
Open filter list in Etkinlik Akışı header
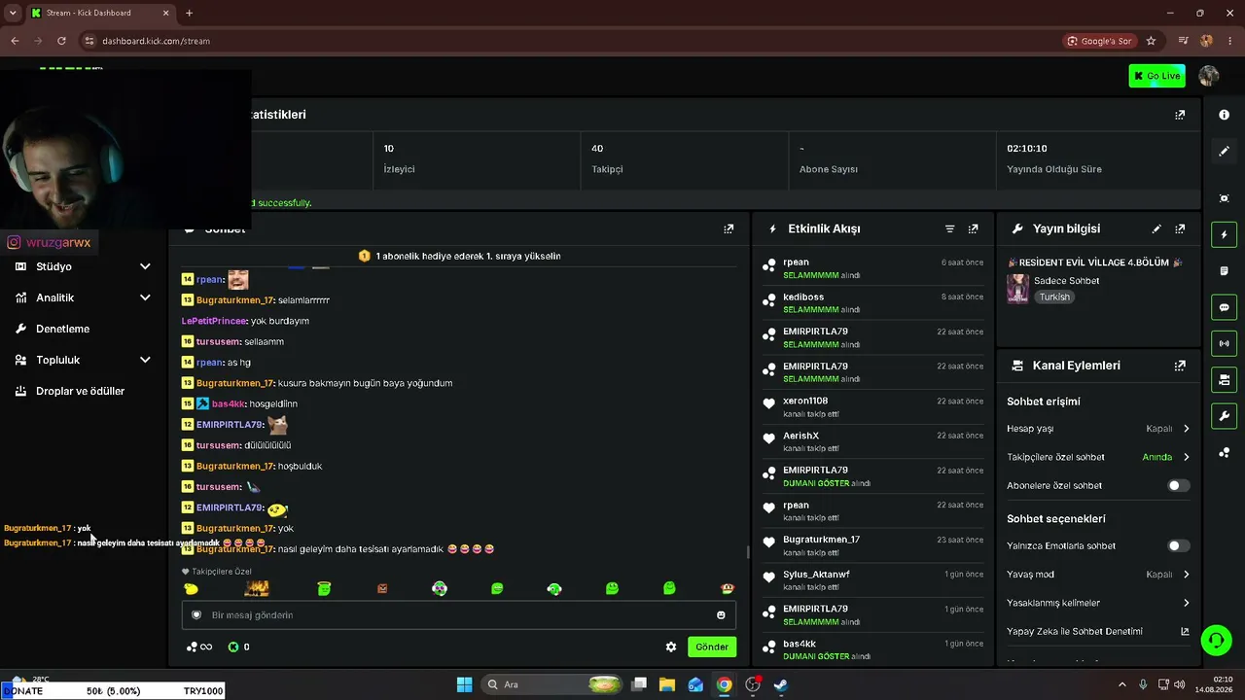950,229
